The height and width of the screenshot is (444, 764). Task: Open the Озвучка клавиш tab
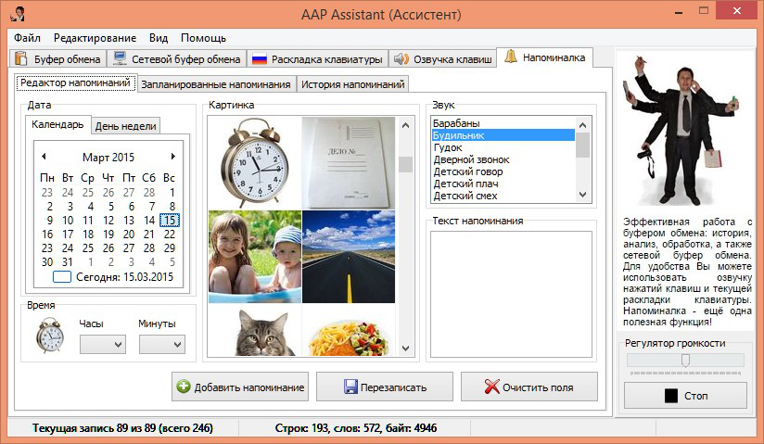(x=442, y=59)
